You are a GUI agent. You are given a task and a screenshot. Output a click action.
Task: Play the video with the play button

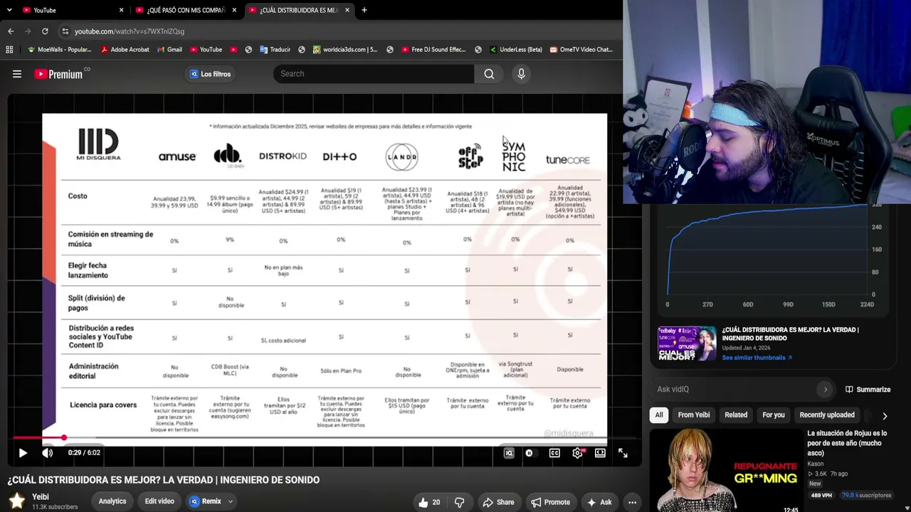click(23, 453)
